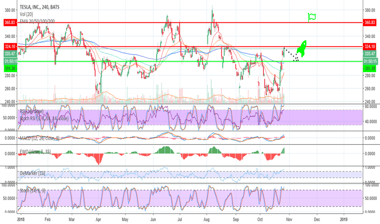This screenshot has width=380, height=224.
Task: Click the 380.00 label on right price scale
Action: (x=370, y=10)
